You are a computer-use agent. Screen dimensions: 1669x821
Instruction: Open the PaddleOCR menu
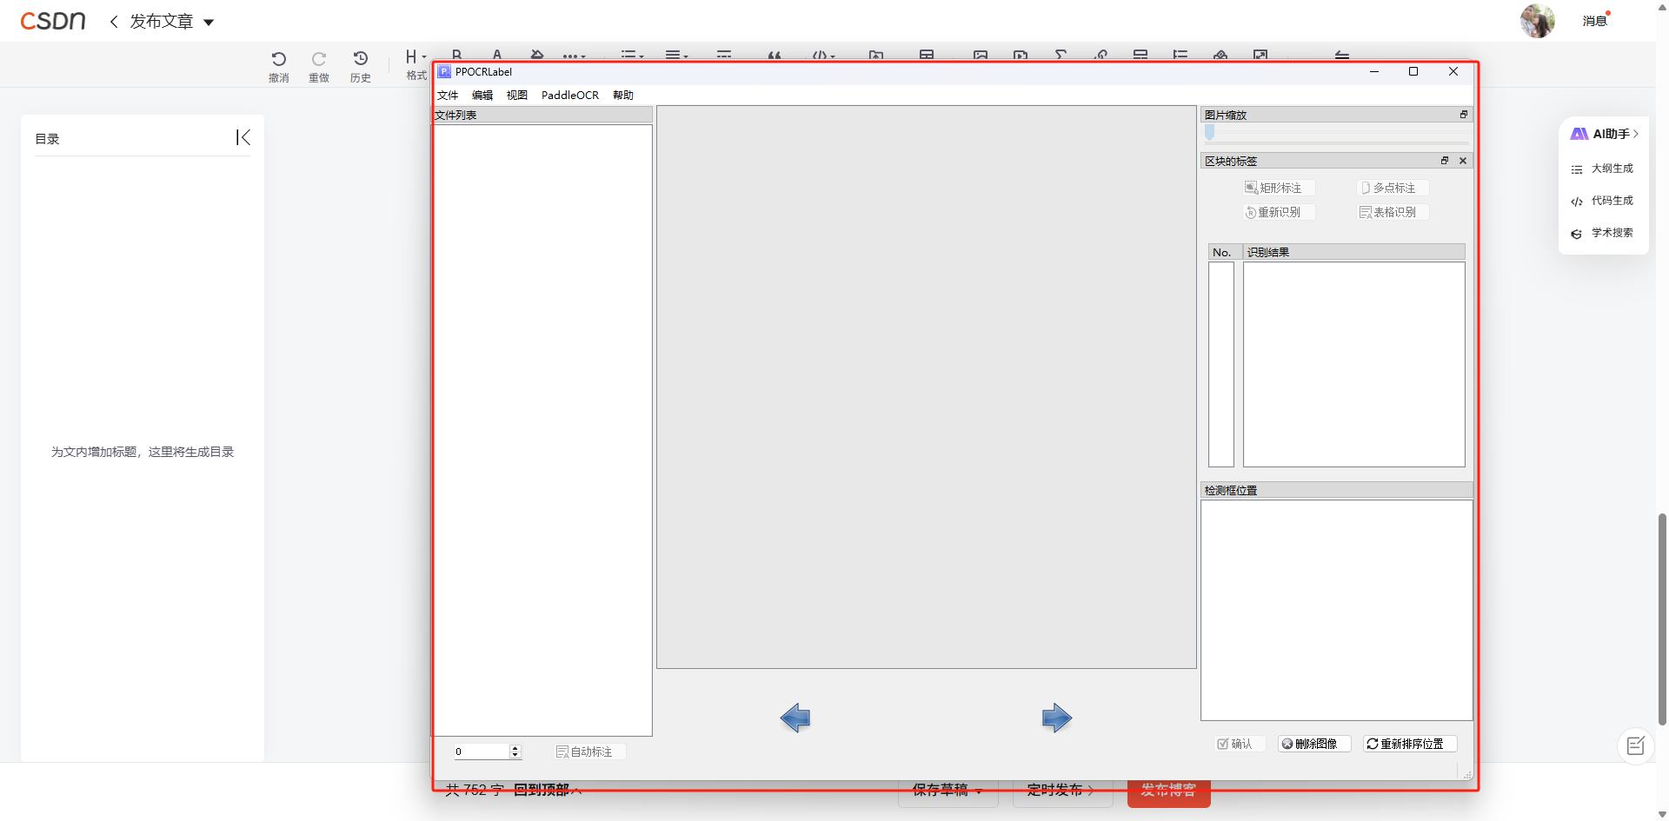(570, 96)
